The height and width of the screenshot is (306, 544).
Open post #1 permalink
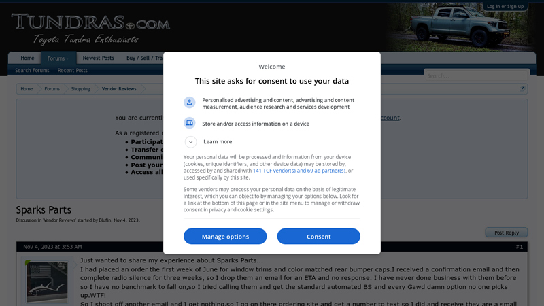click(x=519, y=246)
